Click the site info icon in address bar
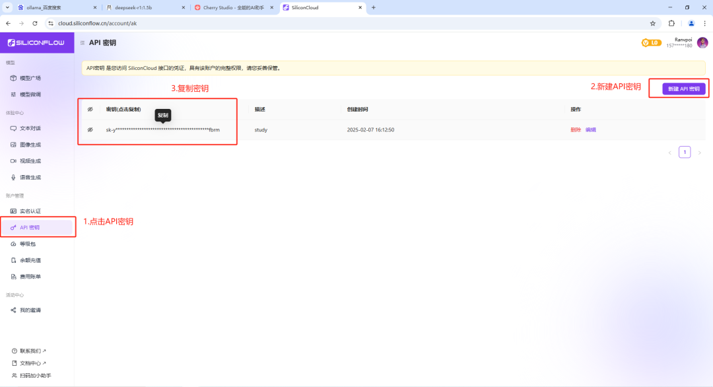713x387 pixels. (x=50, y=23)
